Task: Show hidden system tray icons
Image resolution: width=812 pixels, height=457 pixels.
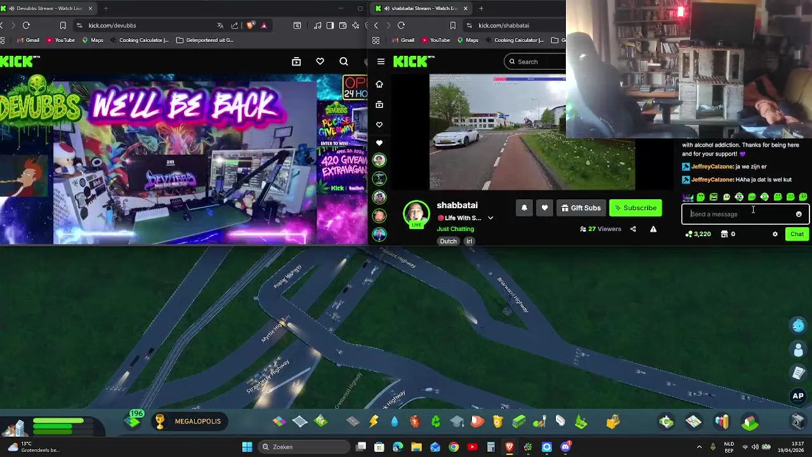Action: click(x=699, y=447)
